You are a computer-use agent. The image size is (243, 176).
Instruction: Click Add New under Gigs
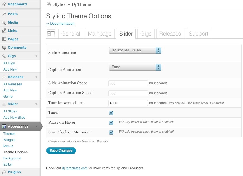pos(10,69)
